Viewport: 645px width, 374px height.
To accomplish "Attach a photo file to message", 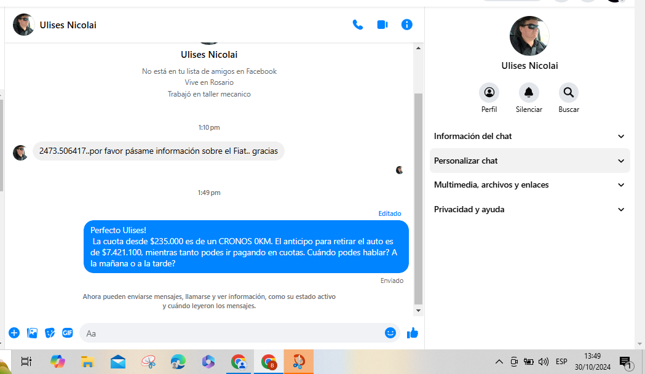I will [33, 333].
